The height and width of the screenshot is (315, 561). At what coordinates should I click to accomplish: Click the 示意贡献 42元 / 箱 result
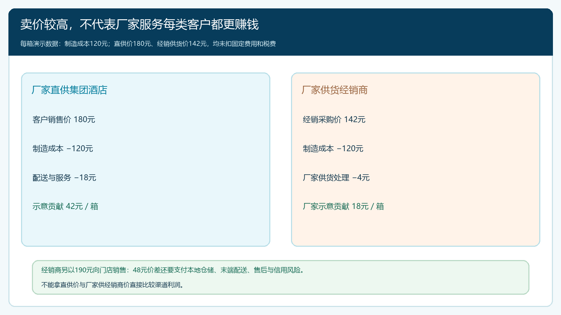pyautogui.click(x=65, y=206)
